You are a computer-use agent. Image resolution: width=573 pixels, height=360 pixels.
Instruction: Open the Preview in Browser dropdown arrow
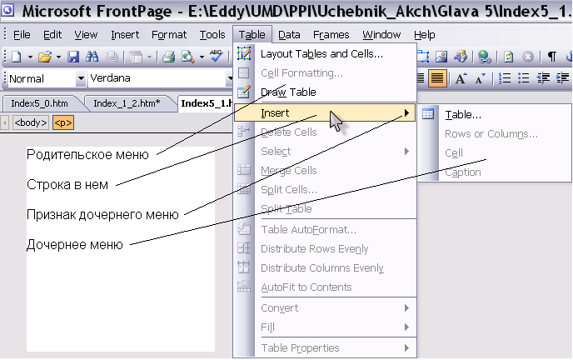(202, 57)
